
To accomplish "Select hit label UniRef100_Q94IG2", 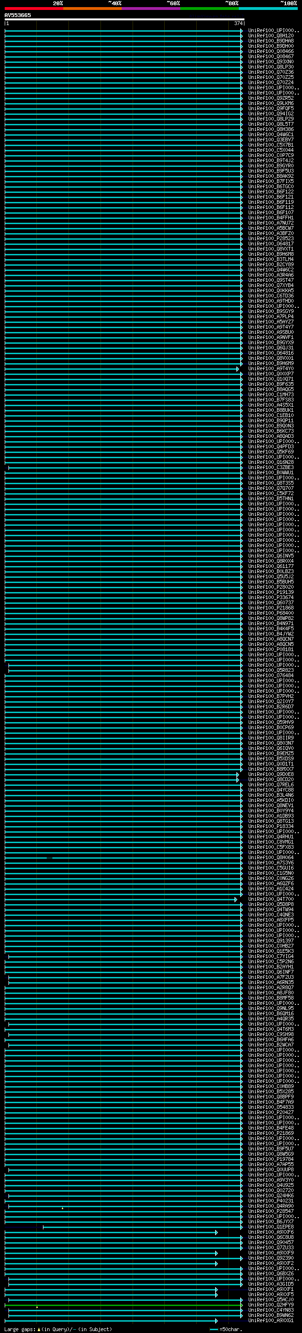I will click(x=271, y=113).
